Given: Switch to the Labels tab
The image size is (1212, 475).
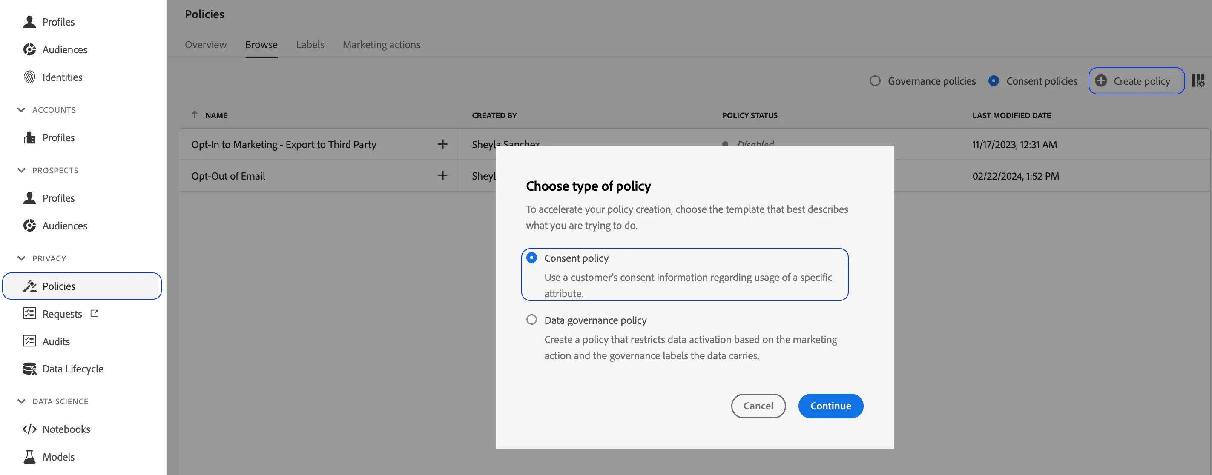Looking at the screenshot, I should [310, 45].
